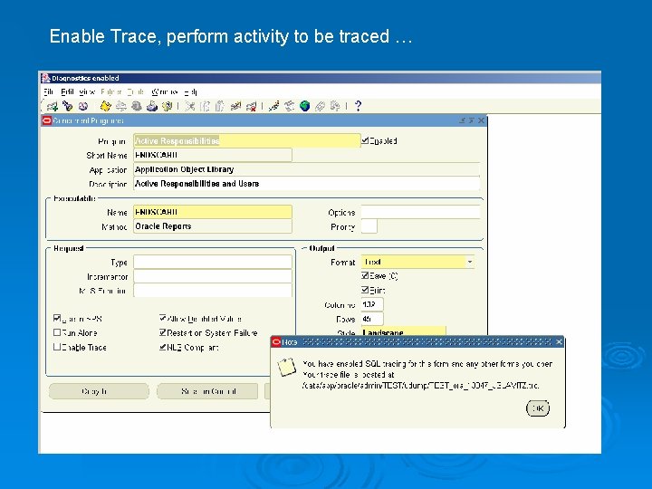
Task: Click the Next Step toolbar icon
Action: pyautogui.click(x=121, y=107)
